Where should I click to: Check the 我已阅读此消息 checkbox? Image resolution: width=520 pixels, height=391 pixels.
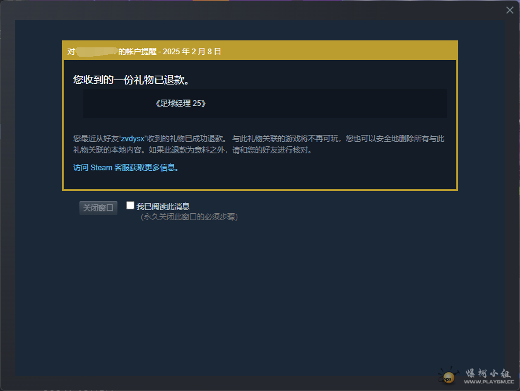pos(131,206)
